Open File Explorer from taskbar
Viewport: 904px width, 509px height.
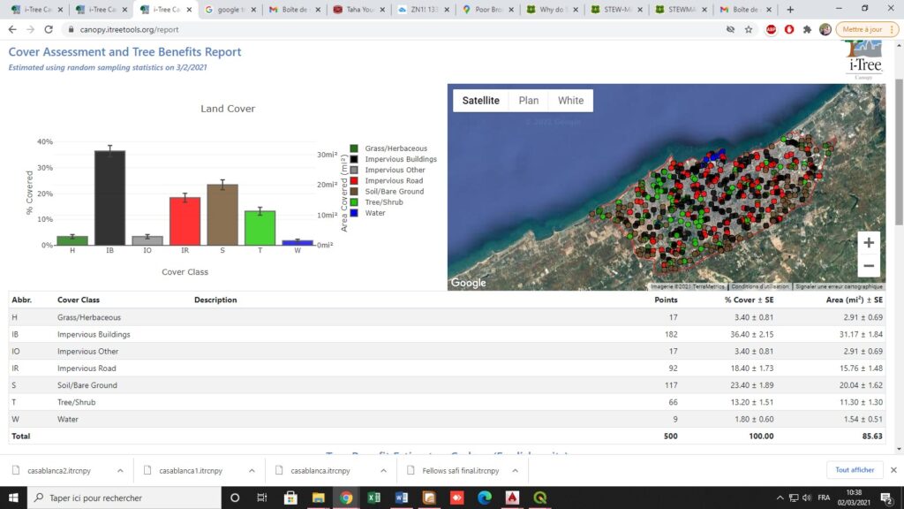(x=318, y=498)
